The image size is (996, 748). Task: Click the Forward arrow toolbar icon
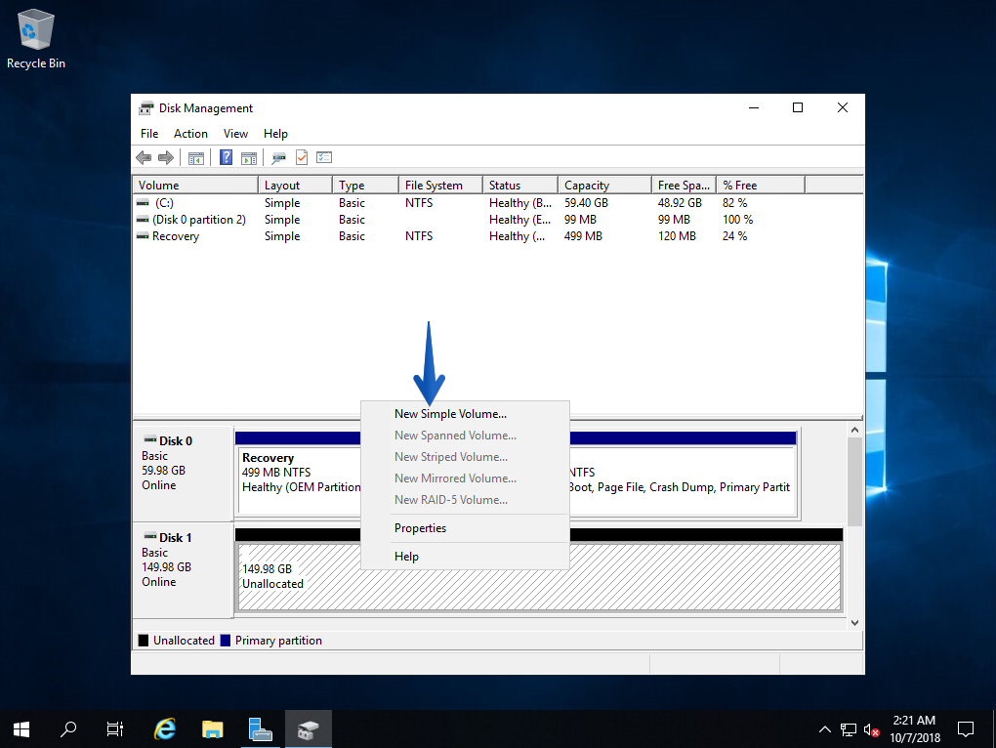(166, 157)
